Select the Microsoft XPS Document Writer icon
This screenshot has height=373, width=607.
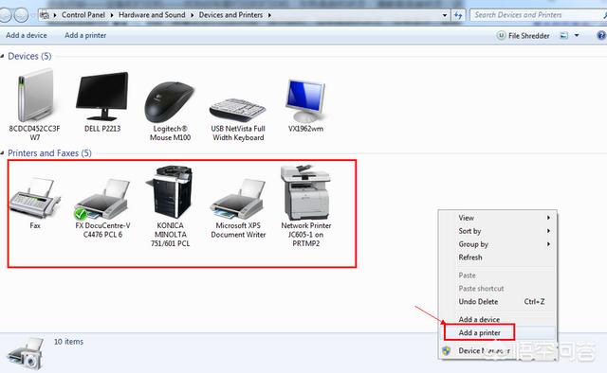pos(237,200)
